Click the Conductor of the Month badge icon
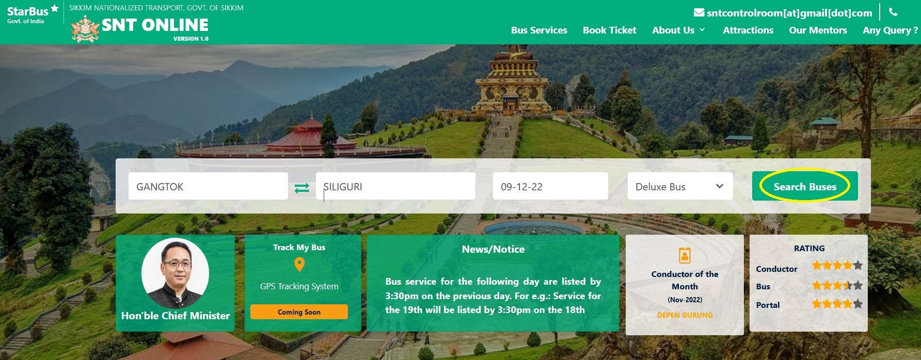 685,255
